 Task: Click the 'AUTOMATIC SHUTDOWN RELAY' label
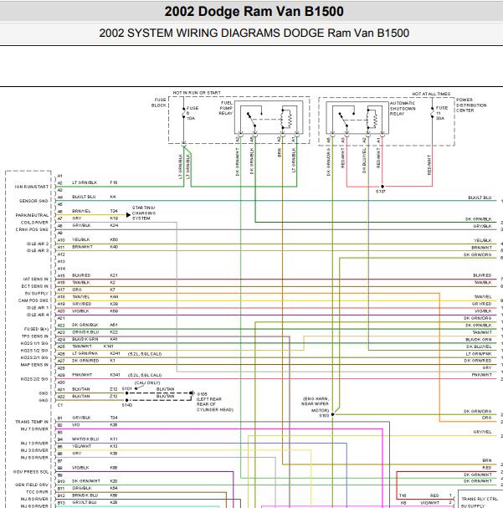tap(403, 108)
